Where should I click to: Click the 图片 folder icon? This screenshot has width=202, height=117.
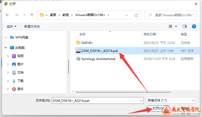tap(14, 64)
